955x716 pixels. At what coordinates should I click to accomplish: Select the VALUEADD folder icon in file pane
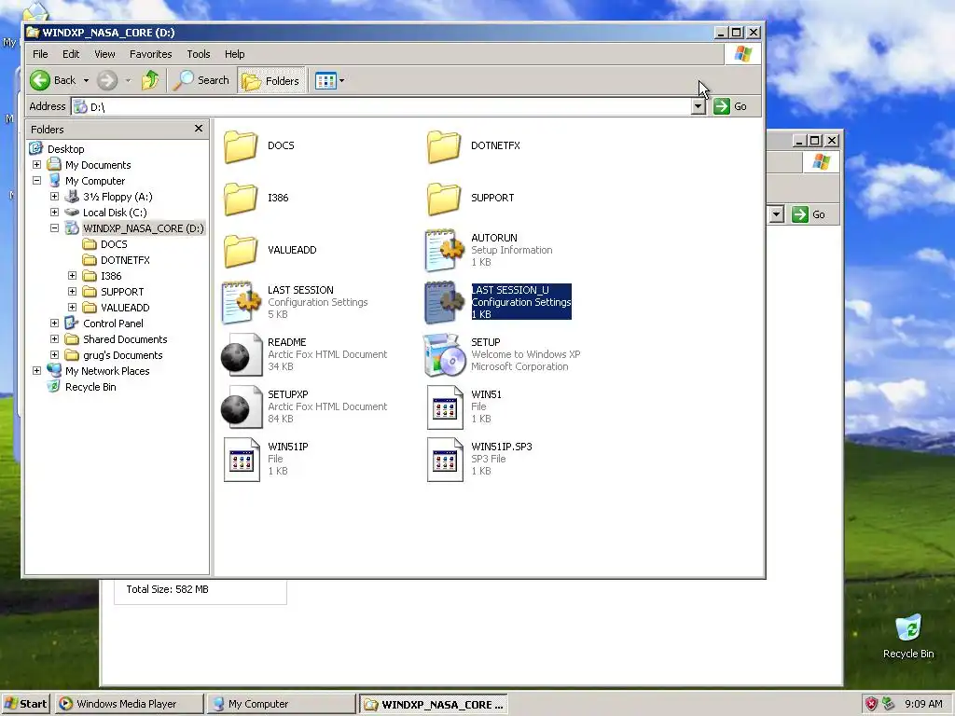pyautogui.click(x=241, y=250)
